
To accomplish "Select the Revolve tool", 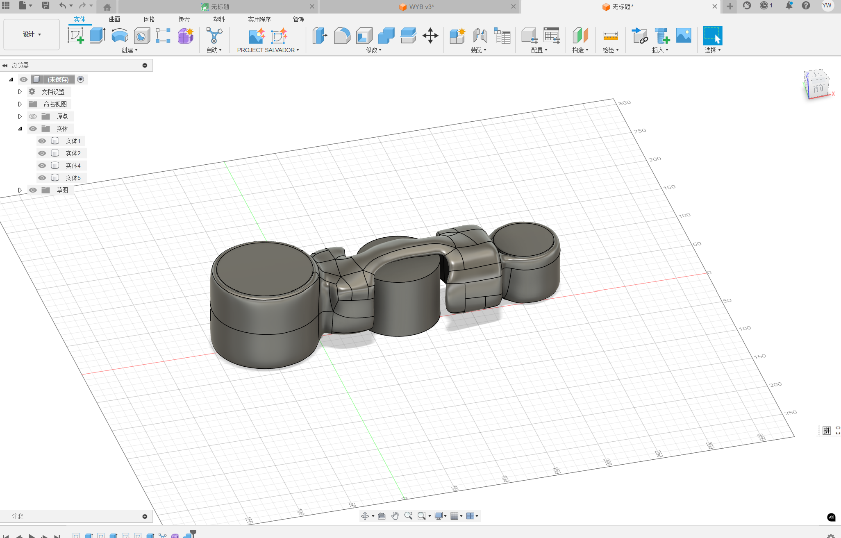I will point(120,36).
